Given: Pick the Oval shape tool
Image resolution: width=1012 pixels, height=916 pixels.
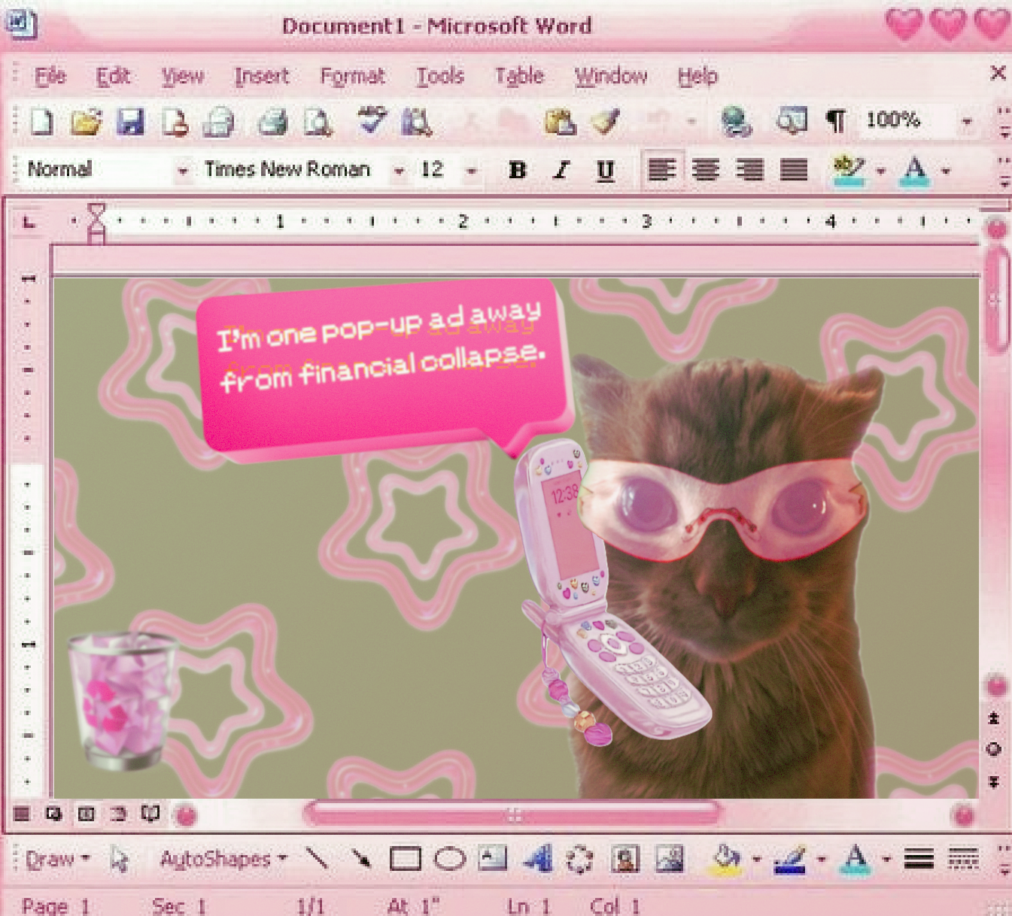Looking at the screenshot, I should click(x=449, y=858).
